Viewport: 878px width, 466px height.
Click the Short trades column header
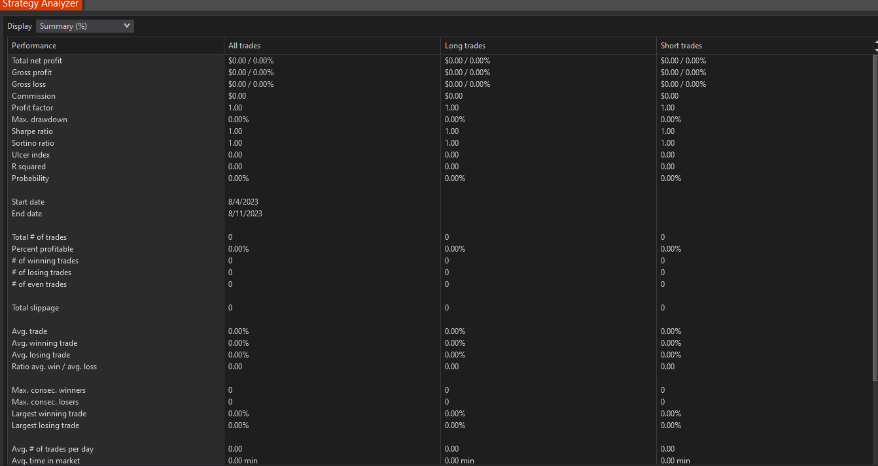[681, 46]
